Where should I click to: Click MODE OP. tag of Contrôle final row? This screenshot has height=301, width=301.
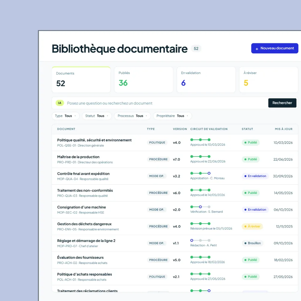click(x=157, y=176)
